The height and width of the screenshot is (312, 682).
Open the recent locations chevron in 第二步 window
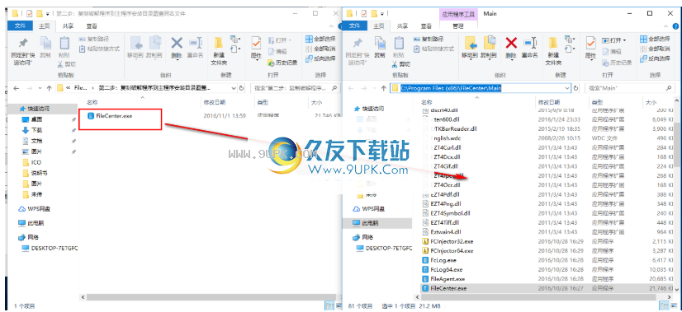click(x=40, y=88)
